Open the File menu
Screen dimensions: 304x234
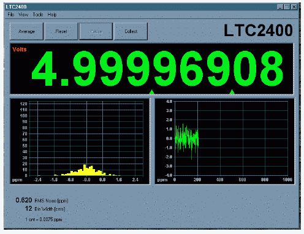pos(11,15)
